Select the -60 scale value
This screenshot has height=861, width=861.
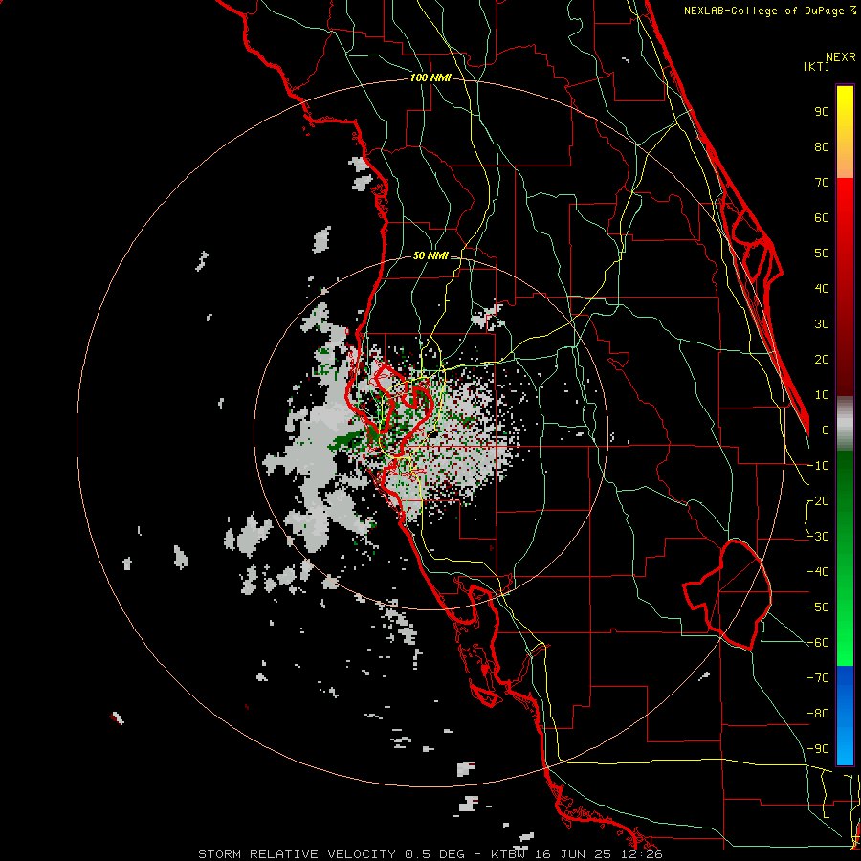point(818,643)
